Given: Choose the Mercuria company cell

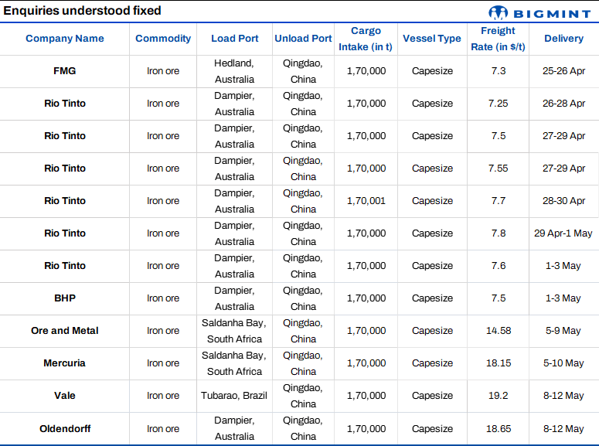Looking at the screenshot, I should 65,363.
